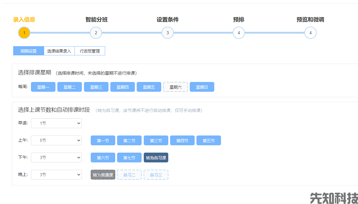358x204 pixels.
Task: Open the 上午 period count dropdown
Action: (56, 140)
